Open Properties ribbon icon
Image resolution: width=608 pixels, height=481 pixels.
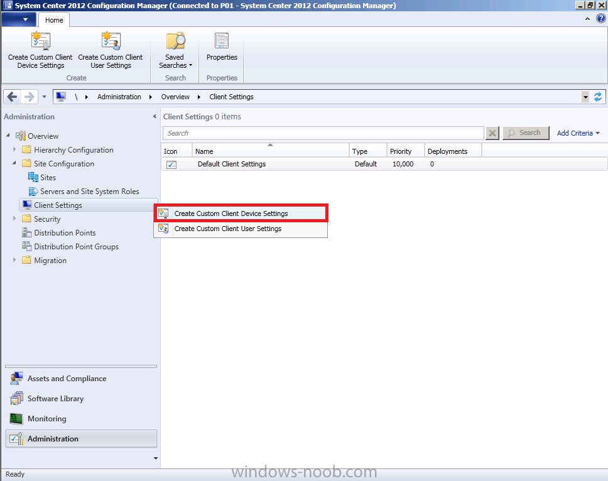click(222, 41)
